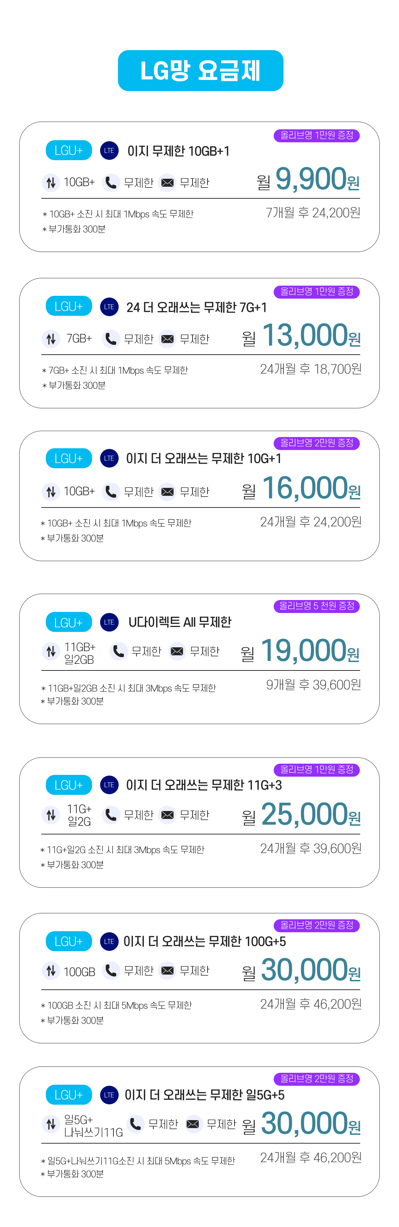Click data arrows icon next to 11GB+ 일2GB
Image resolution: width=399 pixels, height=1227 pixels.
(x=51, y=651)
